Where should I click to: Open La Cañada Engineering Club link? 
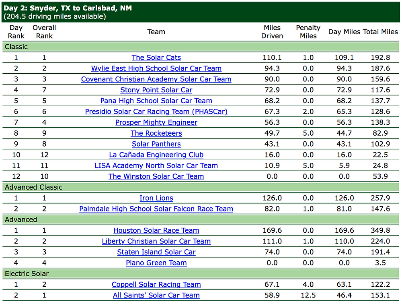pyautogui.click(x=156, y=155)
